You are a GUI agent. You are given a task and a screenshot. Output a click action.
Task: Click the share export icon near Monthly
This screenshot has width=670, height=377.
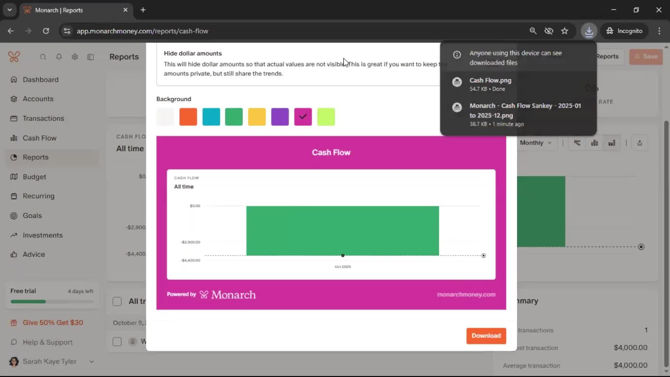tap(640, 143)
